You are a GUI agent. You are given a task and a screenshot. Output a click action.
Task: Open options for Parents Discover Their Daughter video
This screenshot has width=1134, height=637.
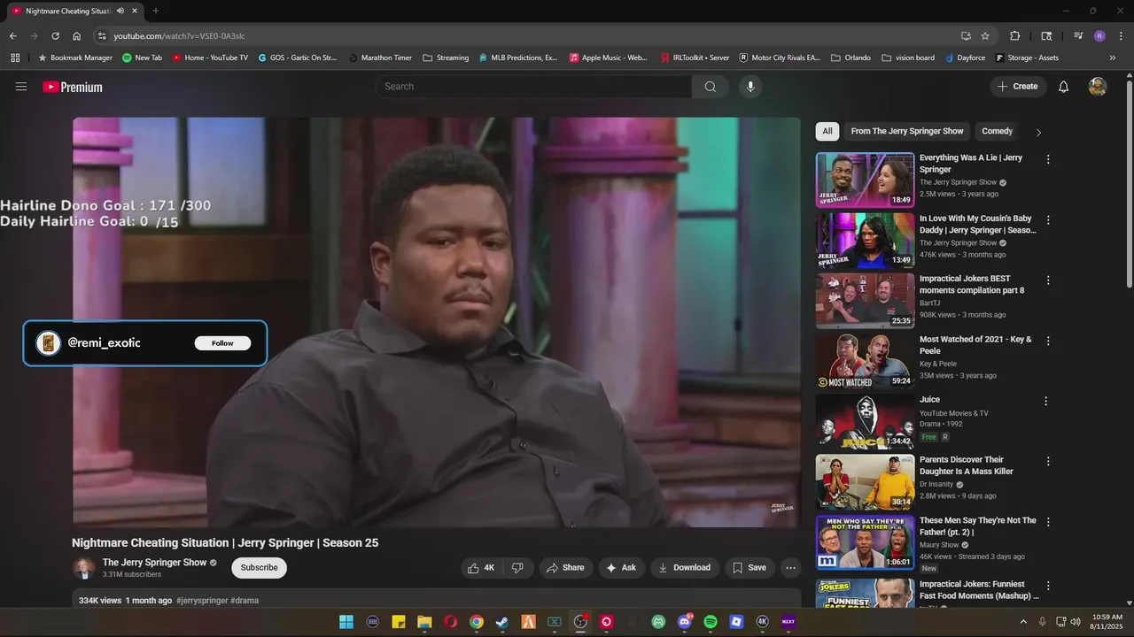(1048, 461)
